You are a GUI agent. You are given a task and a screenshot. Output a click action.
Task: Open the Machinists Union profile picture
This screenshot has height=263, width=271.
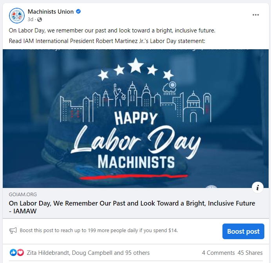17,16
